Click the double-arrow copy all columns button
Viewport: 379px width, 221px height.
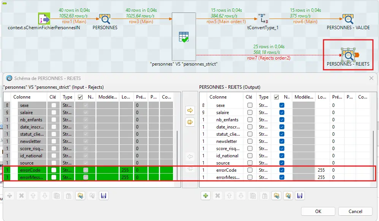pyautogui.click(x=189, y=122)
